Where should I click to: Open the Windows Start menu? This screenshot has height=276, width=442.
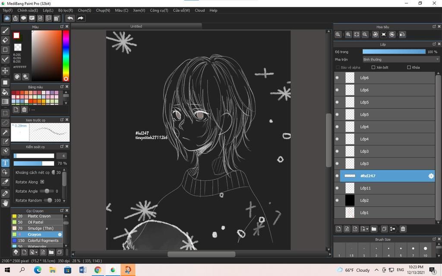tap(7, 270)
